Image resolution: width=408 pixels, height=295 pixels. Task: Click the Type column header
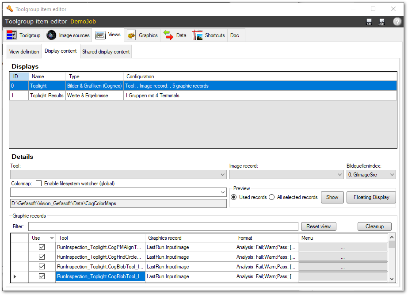coord(95,76)
